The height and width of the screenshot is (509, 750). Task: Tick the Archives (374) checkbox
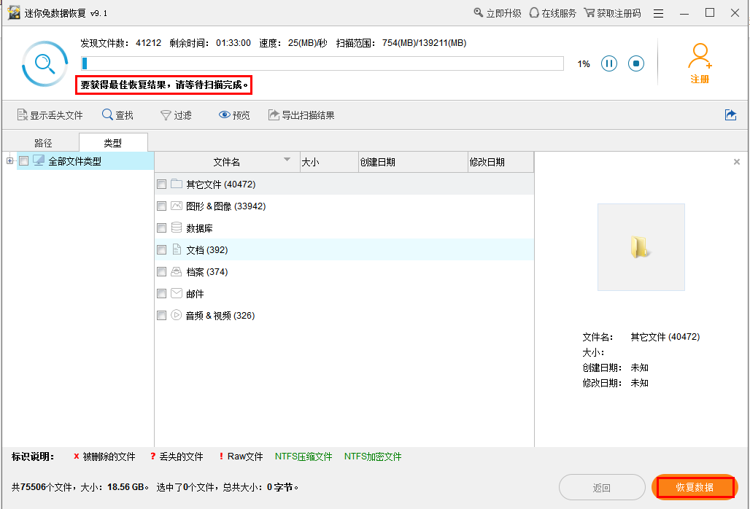(162, 271)
